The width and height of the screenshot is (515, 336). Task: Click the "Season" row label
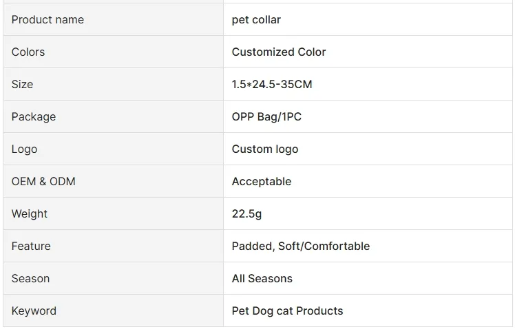pyautogui.click(x=30, y=278)
